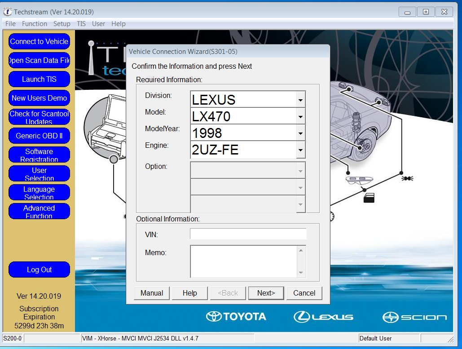
Task: Click into the Memo text area
Action: [x=244, y=261]
